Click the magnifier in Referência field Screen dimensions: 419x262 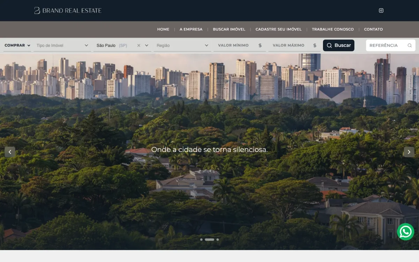pos(410,45)
